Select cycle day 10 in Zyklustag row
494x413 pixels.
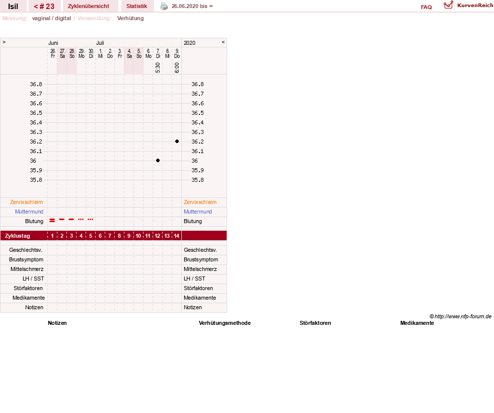138,236
